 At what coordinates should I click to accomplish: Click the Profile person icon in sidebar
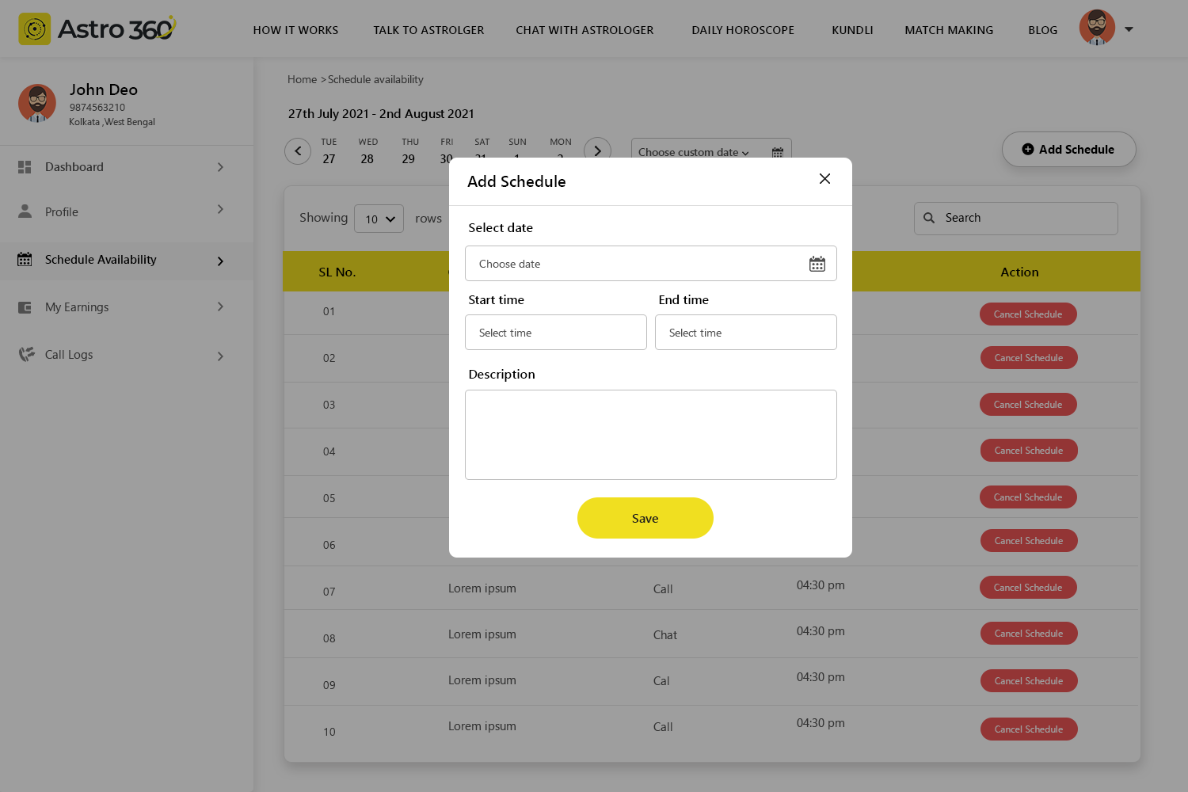tap(25, 211)
